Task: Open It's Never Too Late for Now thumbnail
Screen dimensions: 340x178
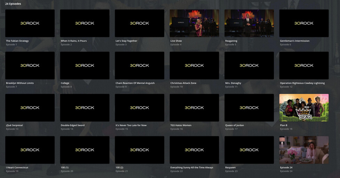Action: (x=140, y=108)
